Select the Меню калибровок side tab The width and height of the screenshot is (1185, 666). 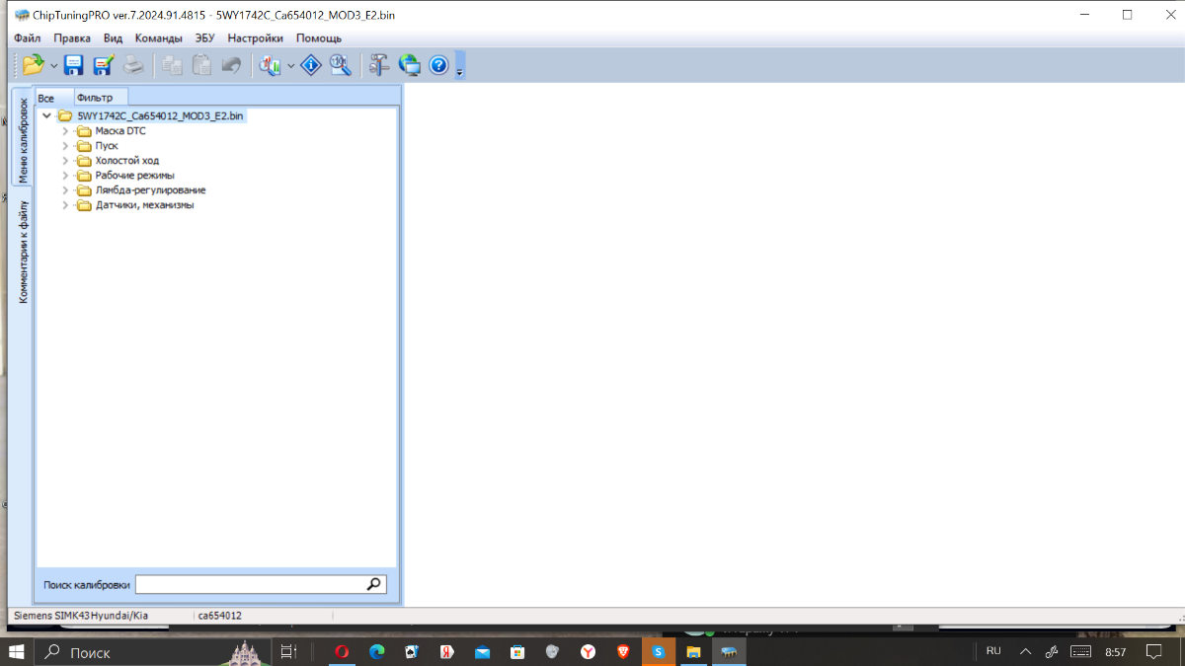(x=23, y=137)
